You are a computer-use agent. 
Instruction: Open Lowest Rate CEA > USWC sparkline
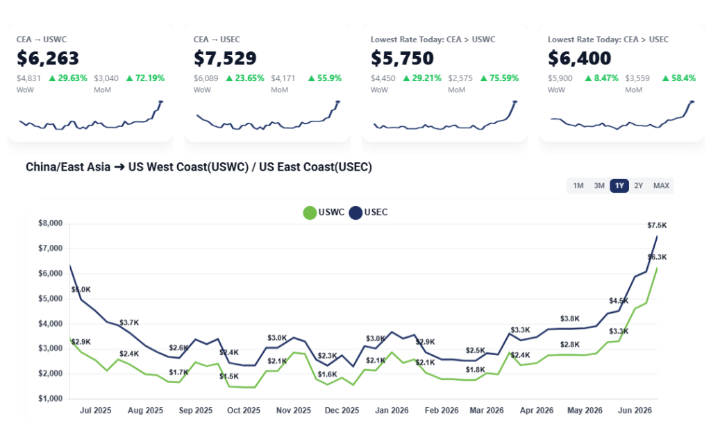click(x=445, y=116)
